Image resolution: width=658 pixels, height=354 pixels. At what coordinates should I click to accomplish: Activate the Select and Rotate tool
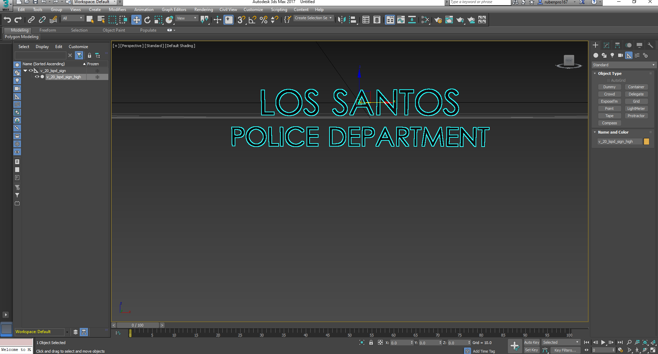pyautogui.click(x=147, y=20)
